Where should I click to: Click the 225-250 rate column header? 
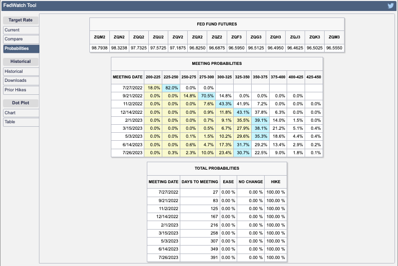click(x=171, y=77)
